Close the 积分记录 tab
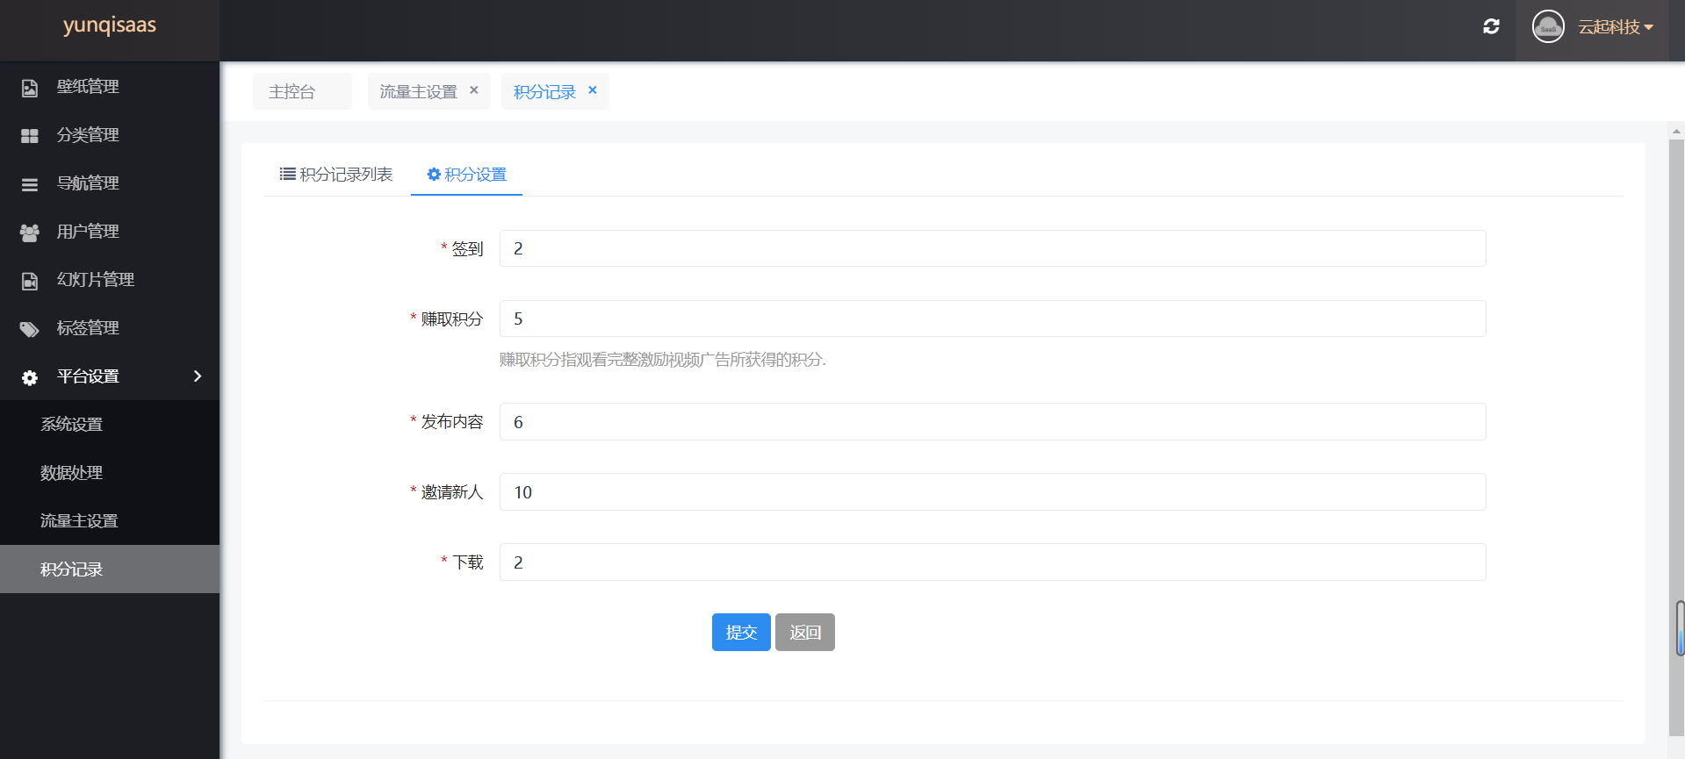 click(593, 90)
